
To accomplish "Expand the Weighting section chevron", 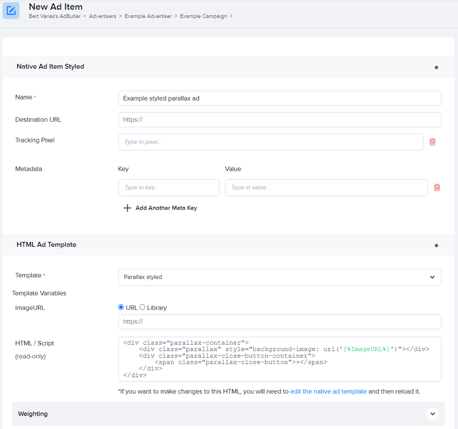I will pyautogui.click(x=432, y=414).
